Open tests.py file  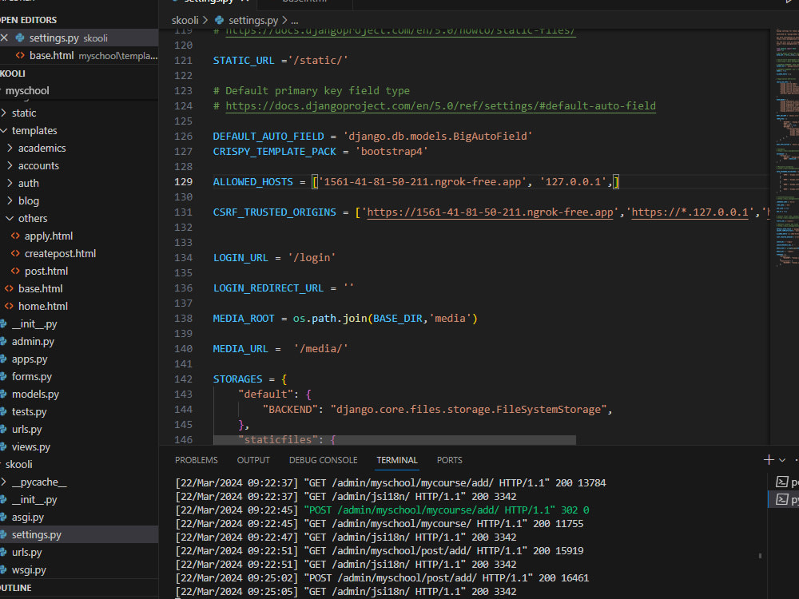click(79, 411)
